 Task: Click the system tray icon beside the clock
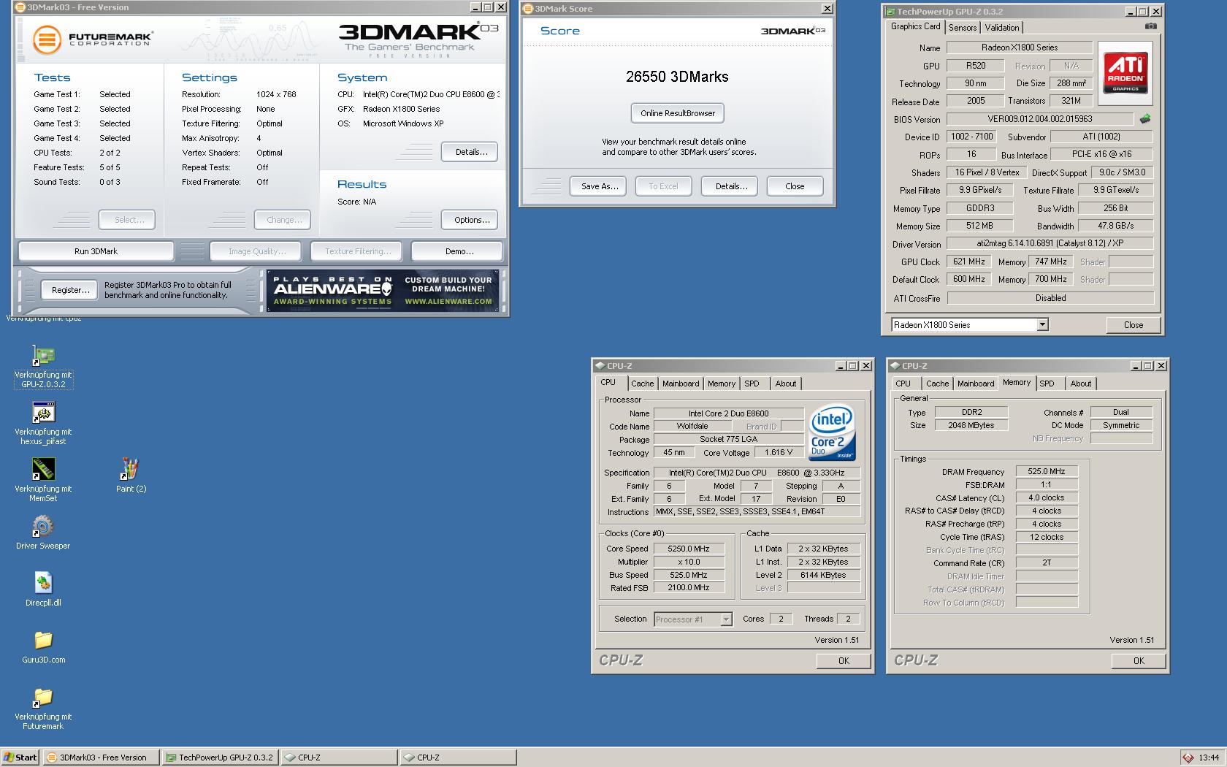(1188, 758)
